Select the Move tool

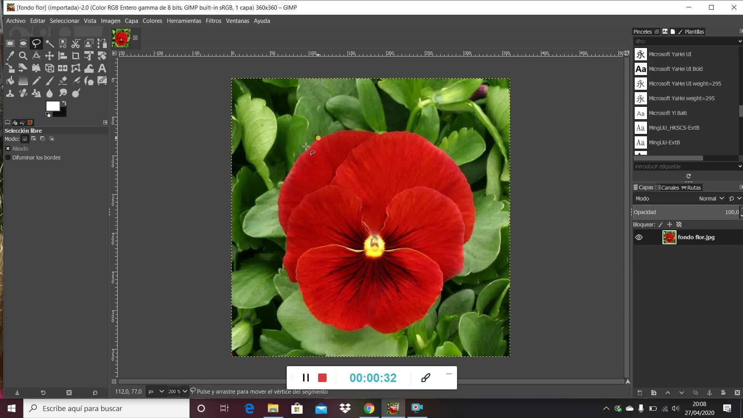(50, 56)
